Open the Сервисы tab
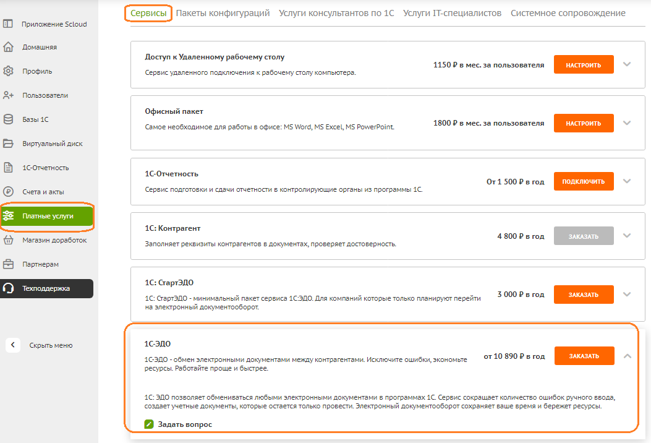This screenshot has width=651, height=443. pyautogui.click(x=148, y=13)
